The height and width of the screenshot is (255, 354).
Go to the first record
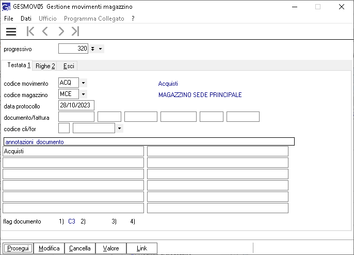coord(30,31)
